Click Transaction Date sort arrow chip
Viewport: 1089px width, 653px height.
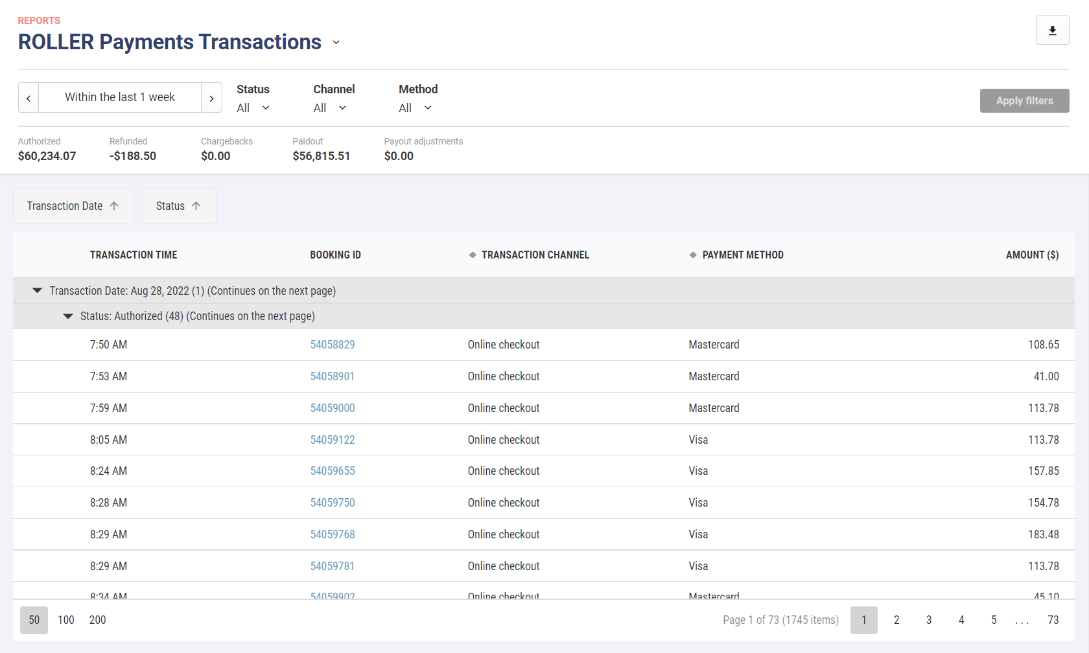tap(73, 206)
